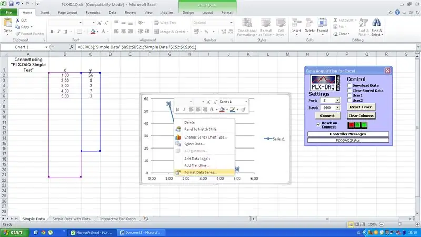Image resolution: width=421 pixels, height=237 pixels.
Task: Click the Sort & Filter icon
Action: [x=364, y=23]
